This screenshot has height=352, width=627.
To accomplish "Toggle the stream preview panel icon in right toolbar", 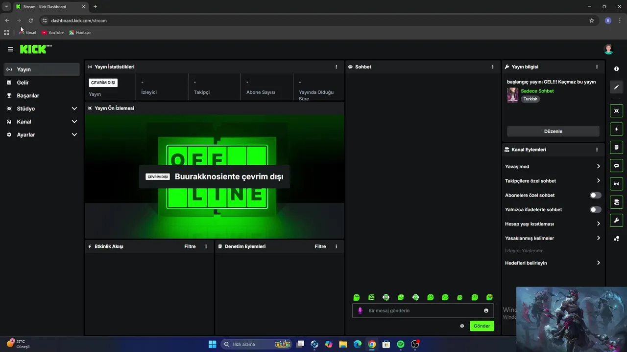I will coord(616,111).
